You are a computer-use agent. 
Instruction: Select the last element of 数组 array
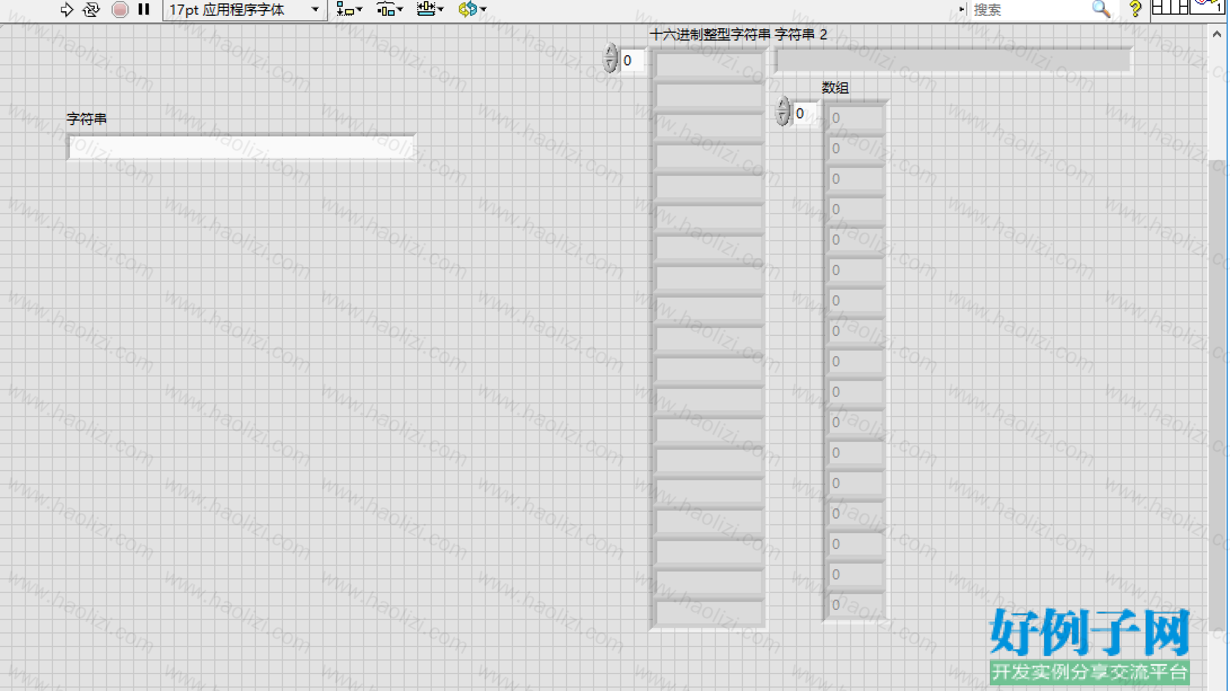pyautogui.click(x=855, y=605)
